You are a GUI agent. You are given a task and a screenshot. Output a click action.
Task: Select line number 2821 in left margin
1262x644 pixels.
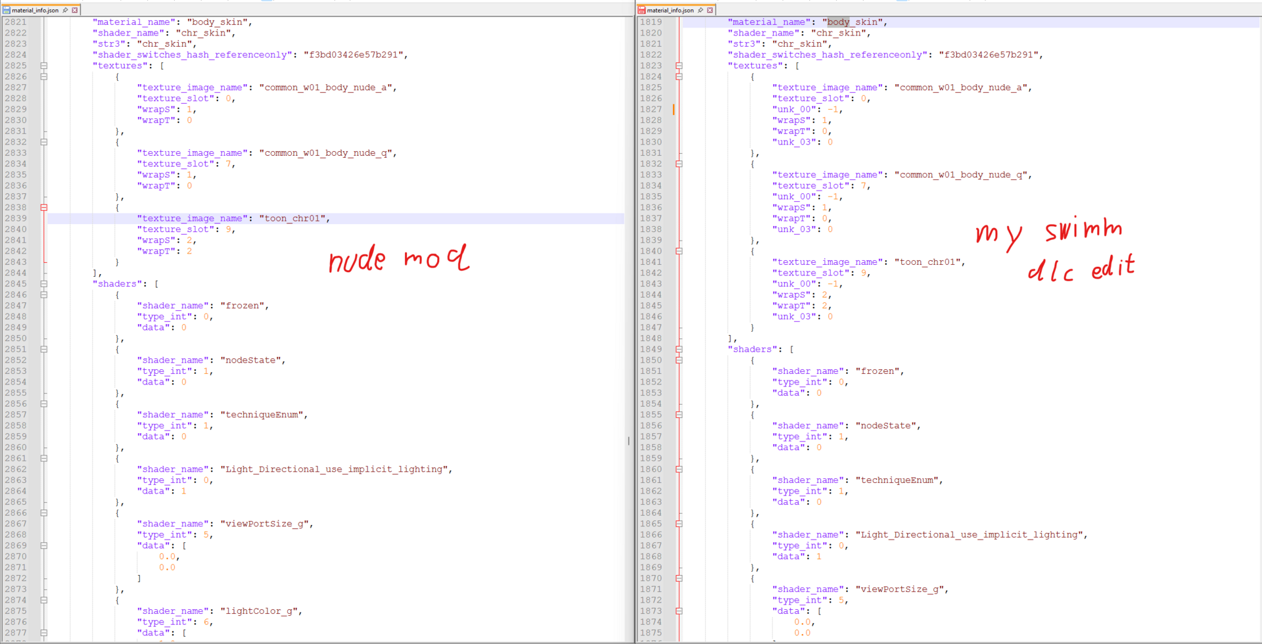pyautogui.click(x=16, y=22)
